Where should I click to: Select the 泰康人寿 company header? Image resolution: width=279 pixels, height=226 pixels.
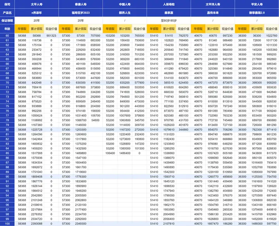(81, 4)
